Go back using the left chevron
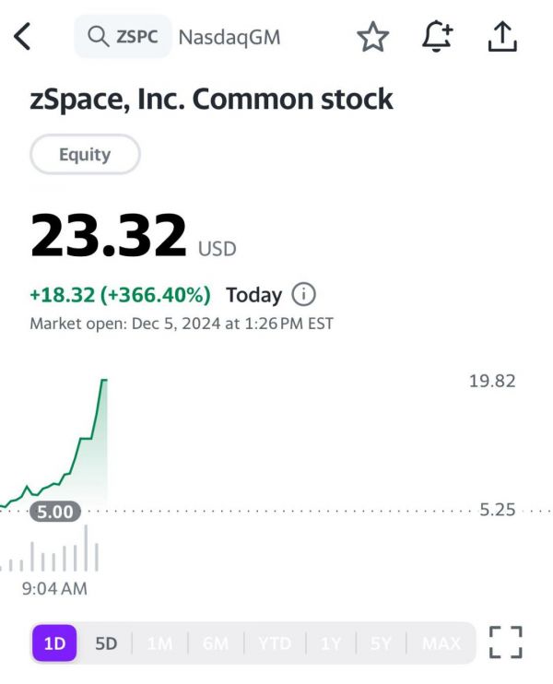 23,37
